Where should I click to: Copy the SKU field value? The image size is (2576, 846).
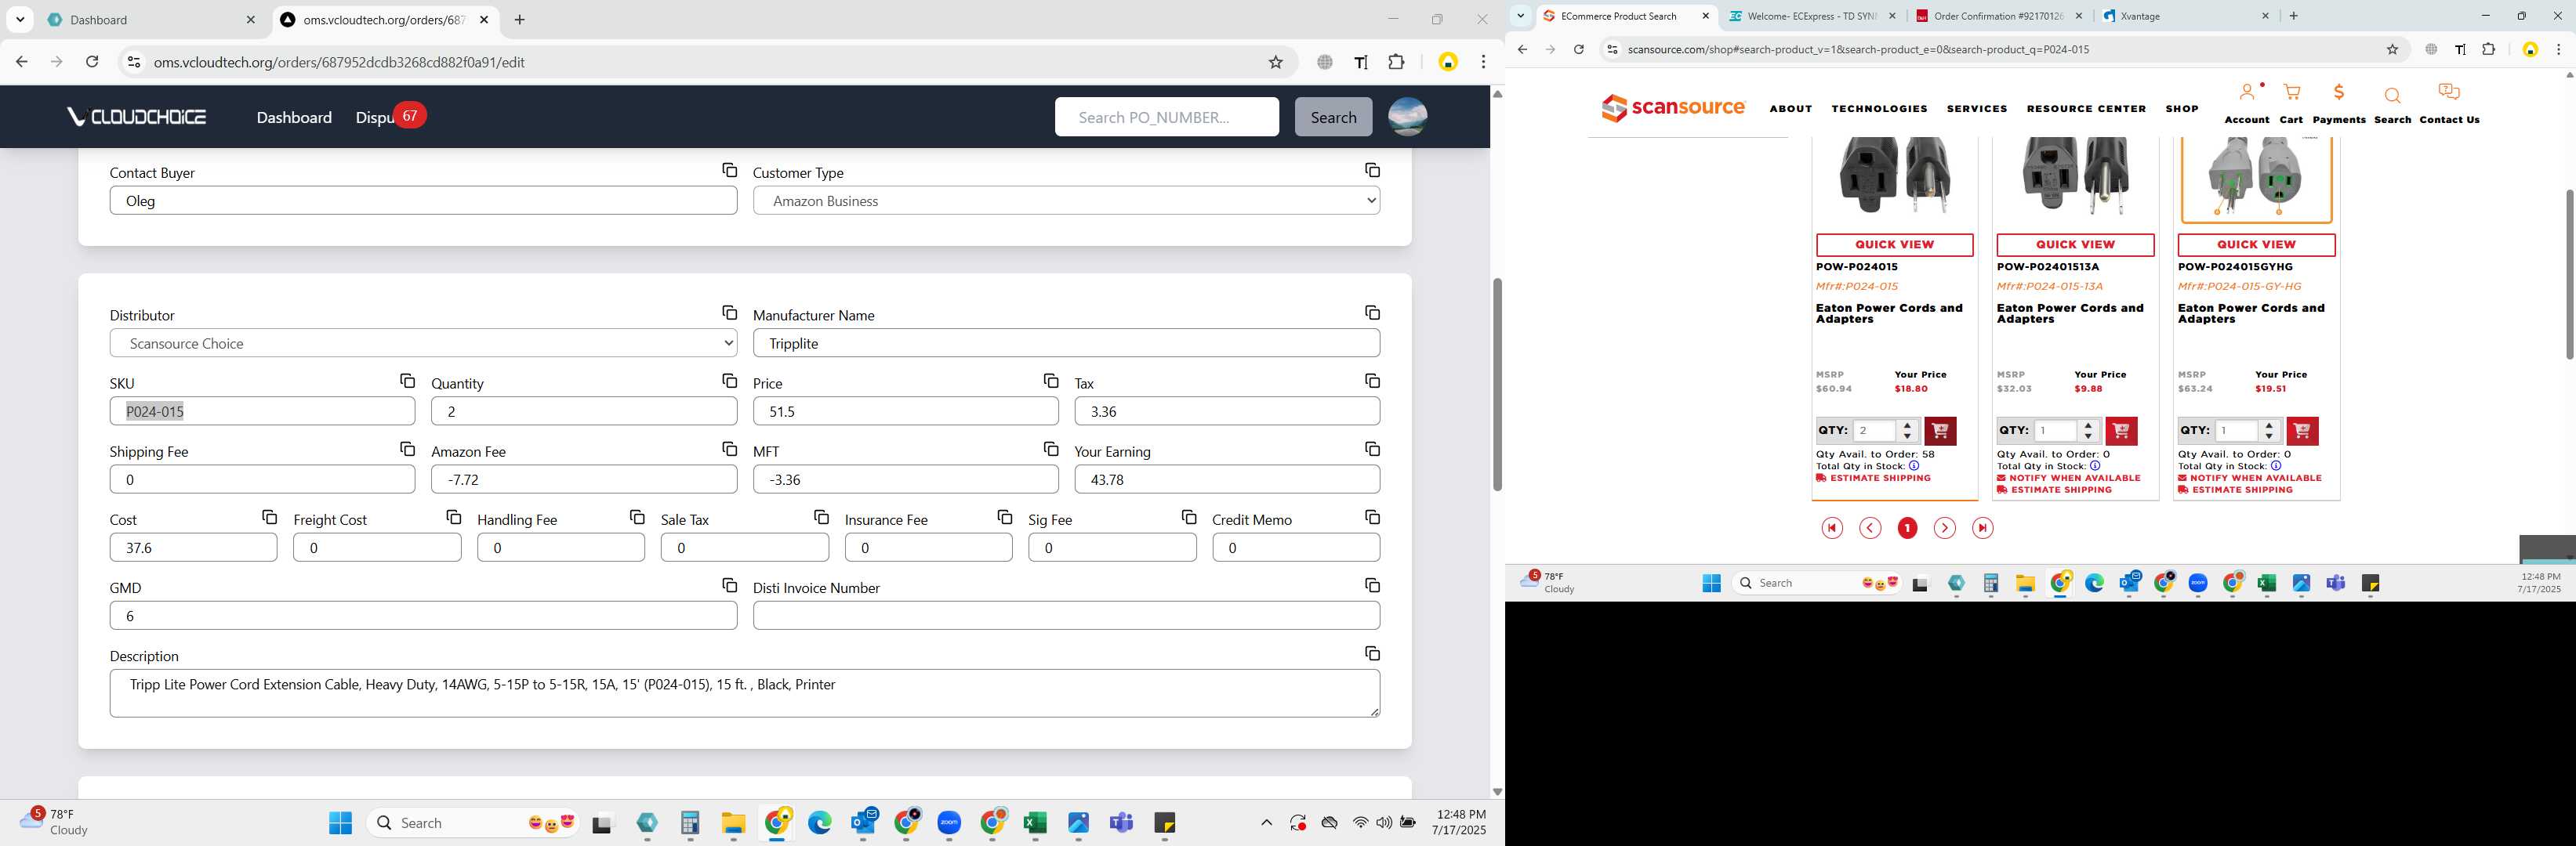(407, 381)
